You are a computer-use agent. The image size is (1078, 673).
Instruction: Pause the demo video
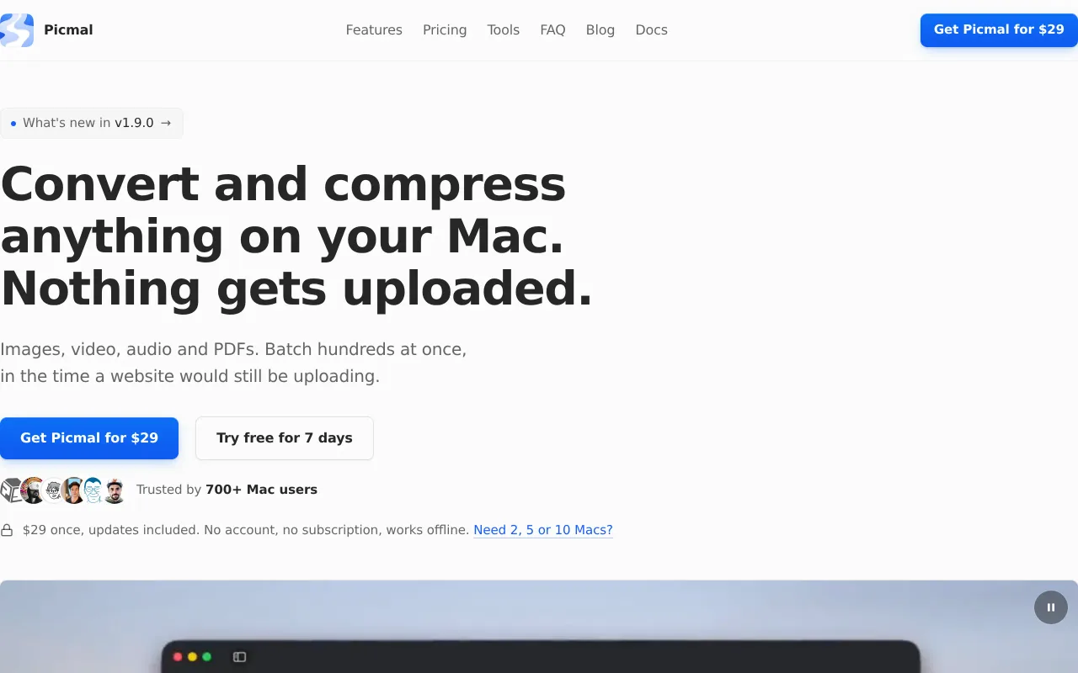[x=1051, y=607]
